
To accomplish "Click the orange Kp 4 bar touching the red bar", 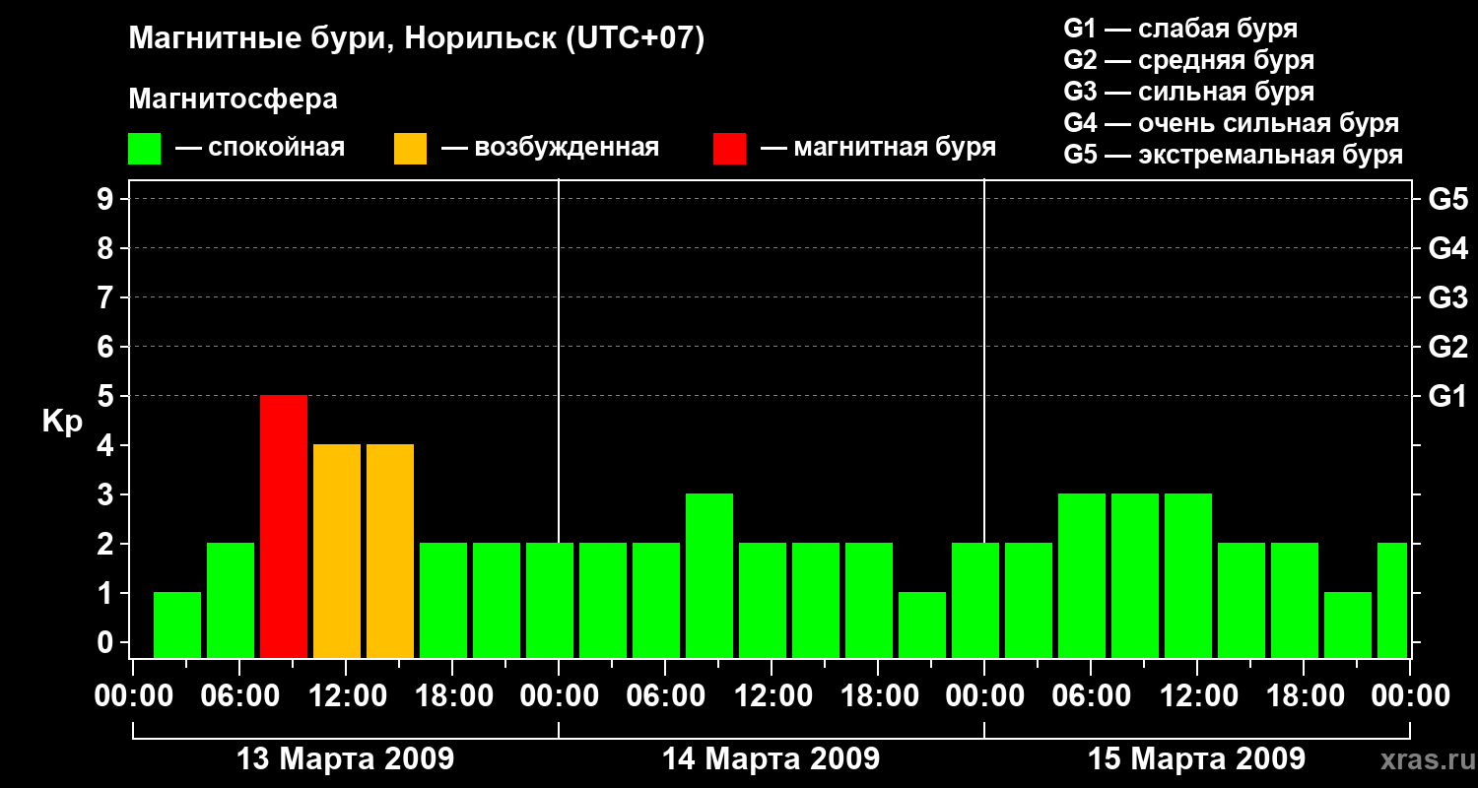I will click(x=337, y=551).
